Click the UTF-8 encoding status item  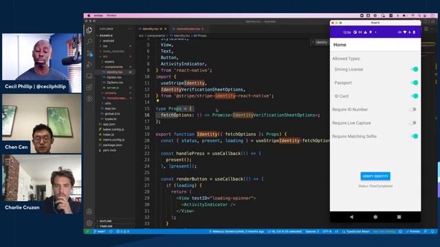click(327, 232)
